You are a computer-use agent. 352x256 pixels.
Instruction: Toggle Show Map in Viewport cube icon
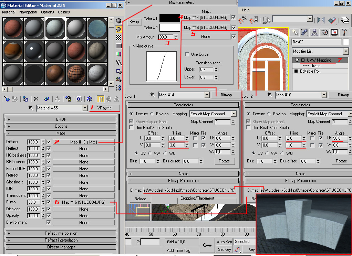89,99
